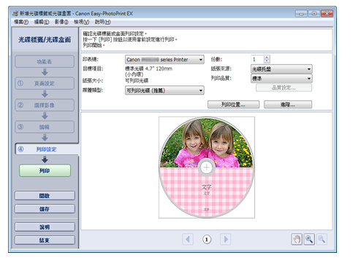Open the 媒體類型 media type dropdown
The image size is (353, 266).
click(164, 91)
